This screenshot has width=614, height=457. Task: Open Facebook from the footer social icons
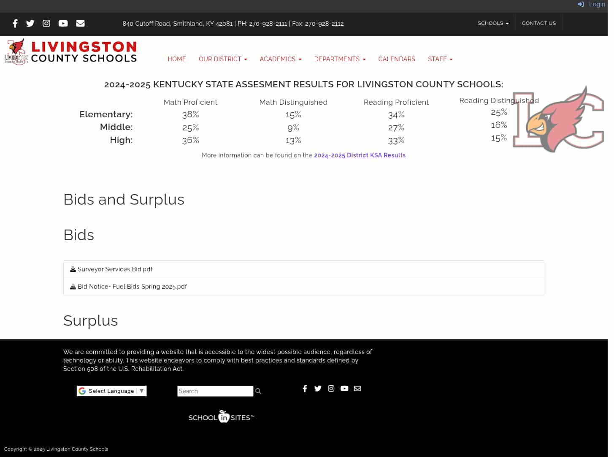coord(305,389)
